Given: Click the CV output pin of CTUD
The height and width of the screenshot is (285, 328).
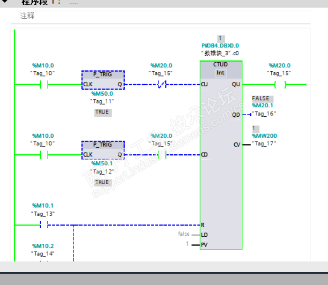Looking at the screenshot, I should pos(237,145).
